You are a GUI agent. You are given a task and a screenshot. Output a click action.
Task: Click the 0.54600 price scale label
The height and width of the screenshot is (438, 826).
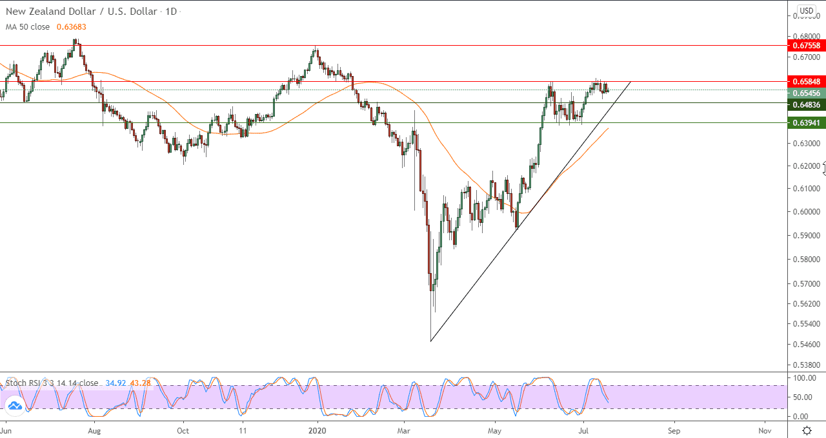807,345
